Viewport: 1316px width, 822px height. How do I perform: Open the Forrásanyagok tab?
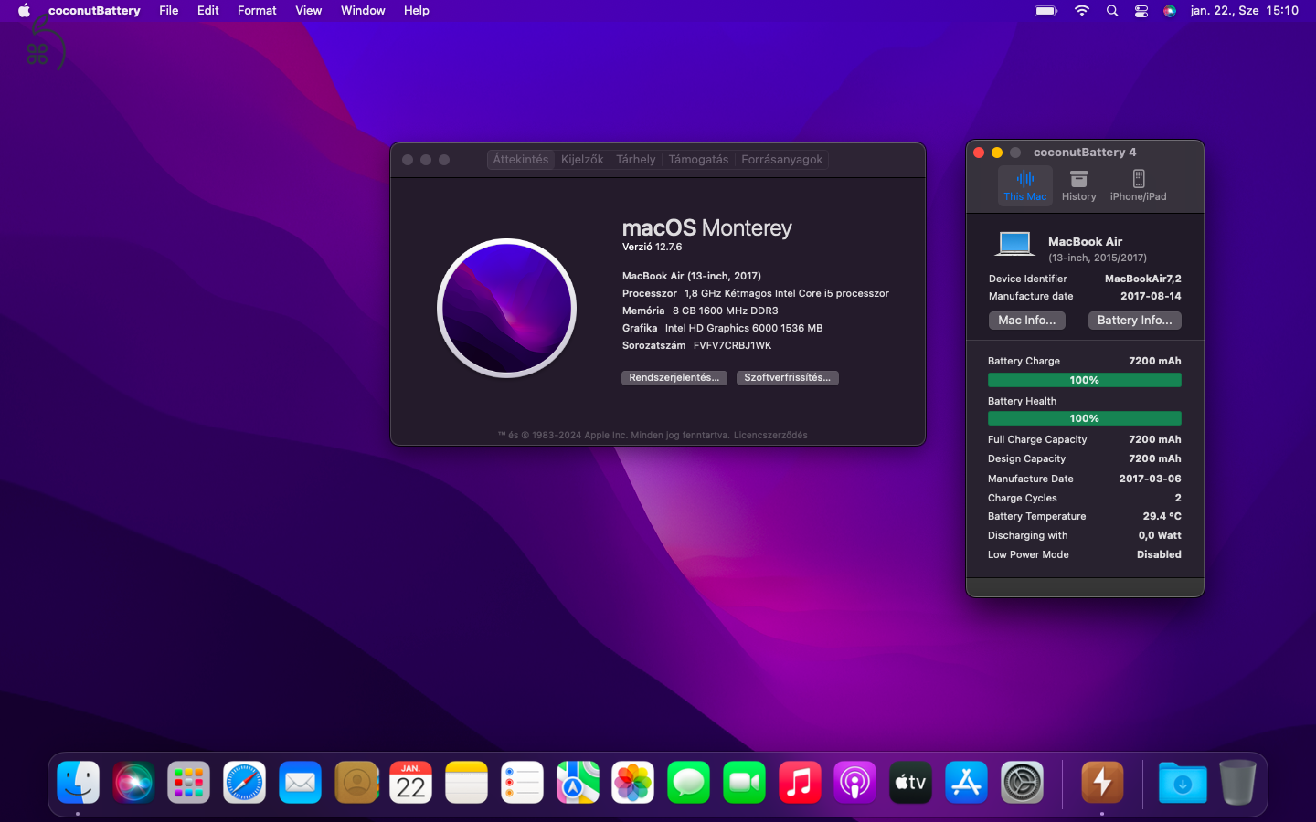click(782, 159)
